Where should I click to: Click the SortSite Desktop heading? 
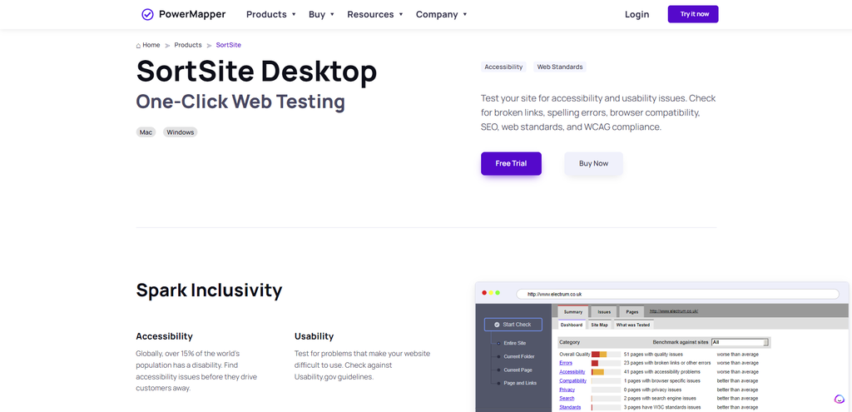(x=256, y=72)
